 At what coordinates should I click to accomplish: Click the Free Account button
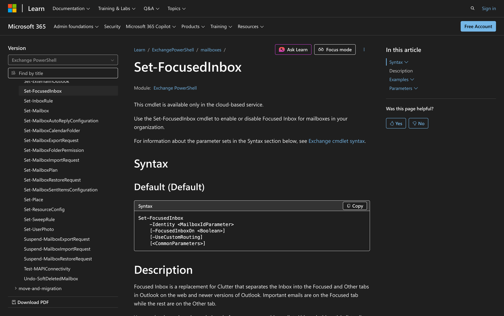pos(478,26)
